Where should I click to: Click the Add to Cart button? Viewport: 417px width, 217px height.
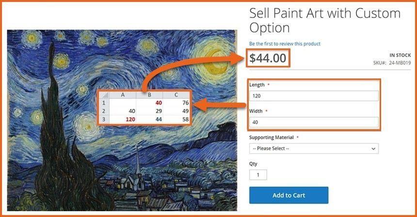pyautogui.click(x=289, y=195)
